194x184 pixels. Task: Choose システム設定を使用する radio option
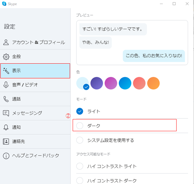[80, 140]
